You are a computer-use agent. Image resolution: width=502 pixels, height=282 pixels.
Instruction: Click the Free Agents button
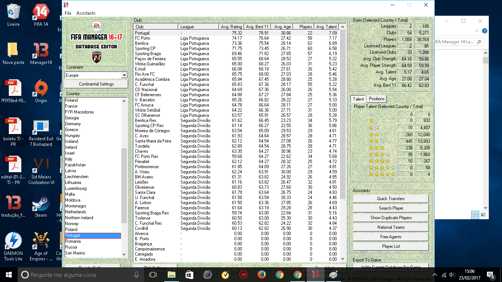pos(391,237)
